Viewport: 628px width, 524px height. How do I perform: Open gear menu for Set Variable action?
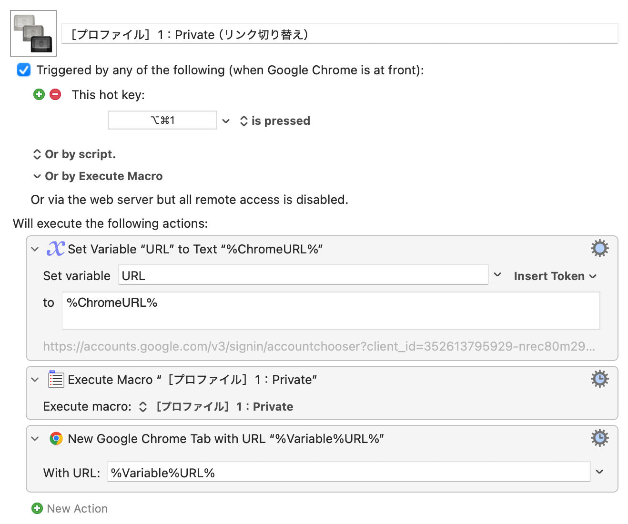point(599,249)
